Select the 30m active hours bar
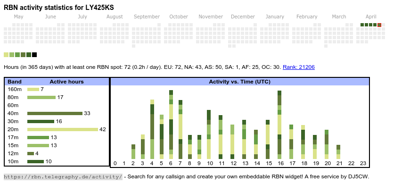The image size is (410, 184). tap(41, 121)
